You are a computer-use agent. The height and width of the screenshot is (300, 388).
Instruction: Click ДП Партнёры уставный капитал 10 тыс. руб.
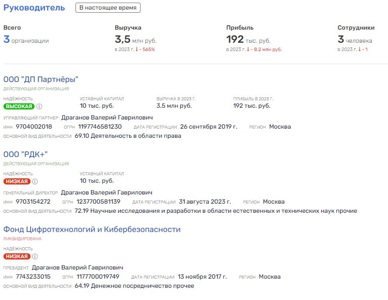(97, 106)
